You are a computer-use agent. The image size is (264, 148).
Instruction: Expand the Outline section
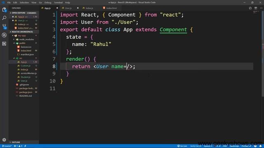pos(24,142)
